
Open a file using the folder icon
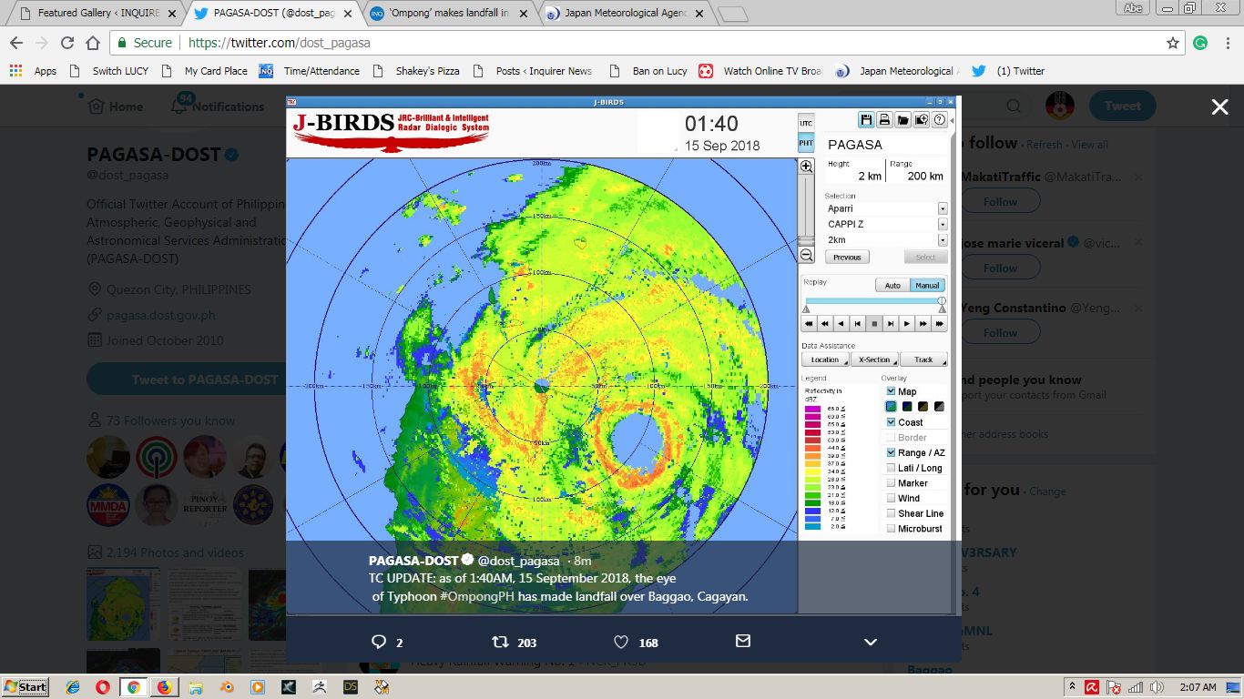[902, 119]
